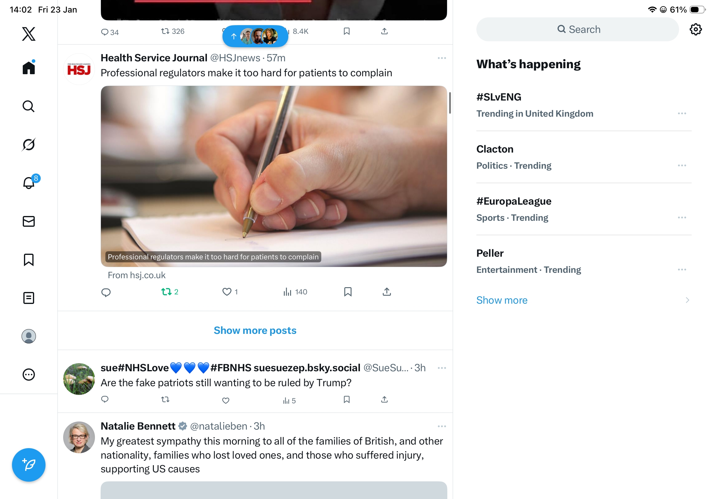Bookmark the Health Service Journal post

(x=348, y=291)
